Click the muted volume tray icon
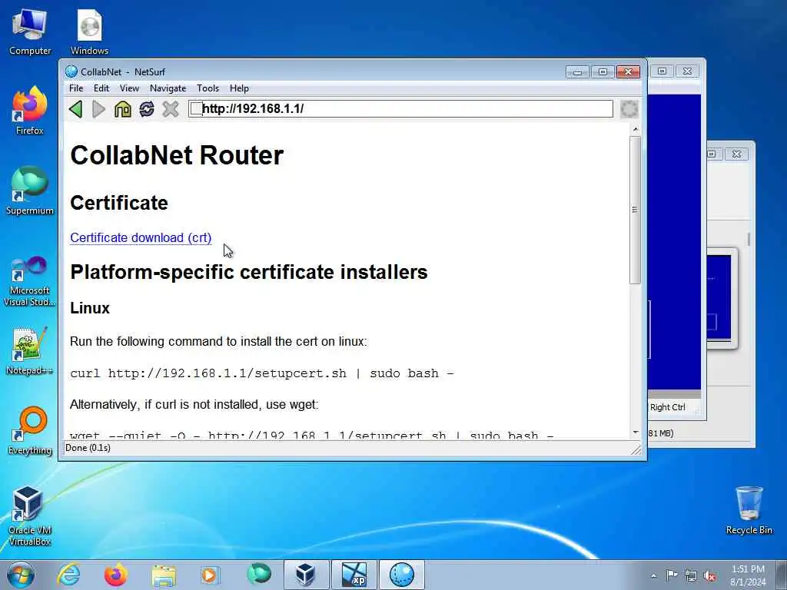 (709, 575)
